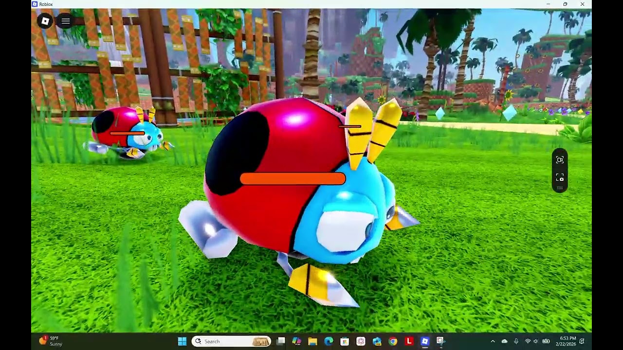
Task: Open the Snipping Tool taskbar icon
Action: point(440,341)
